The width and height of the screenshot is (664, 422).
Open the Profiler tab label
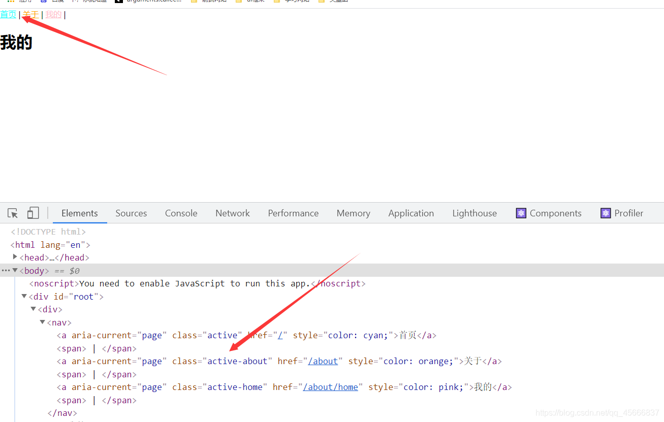click(x=629, y=213)
